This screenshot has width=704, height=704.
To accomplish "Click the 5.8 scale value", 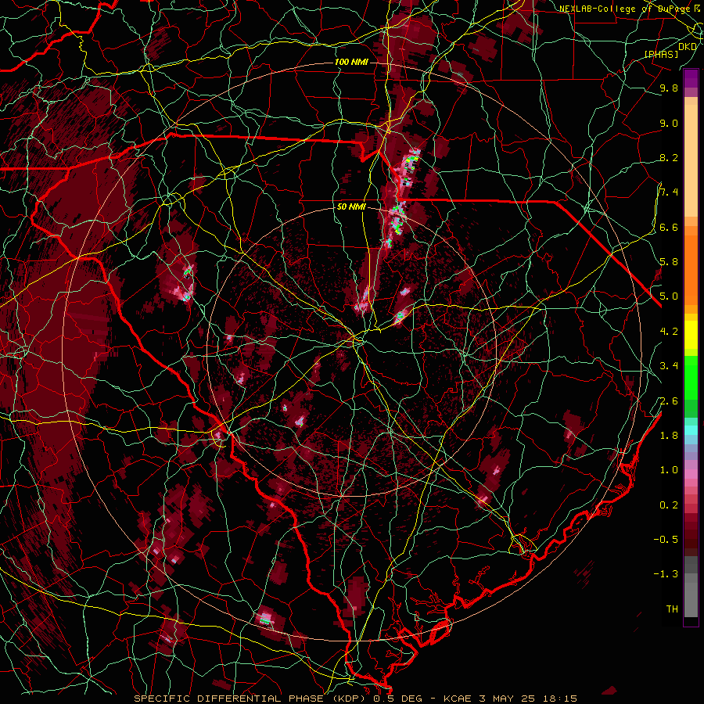I will pos(669,261).
